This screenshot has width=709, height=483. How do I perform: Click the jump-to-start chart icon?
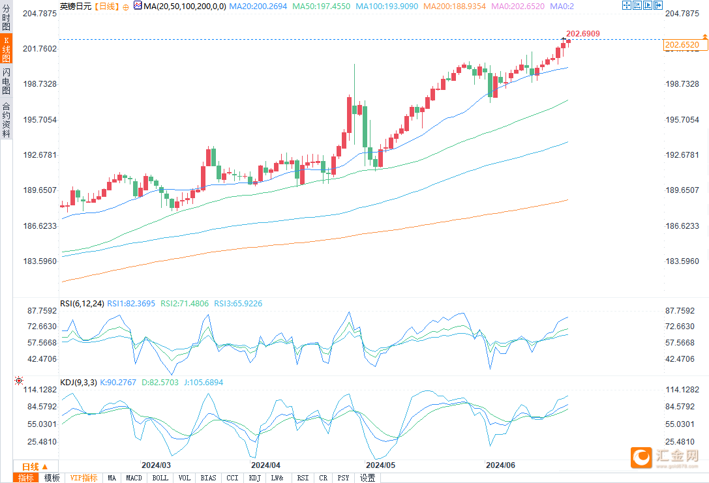(637, 5)
